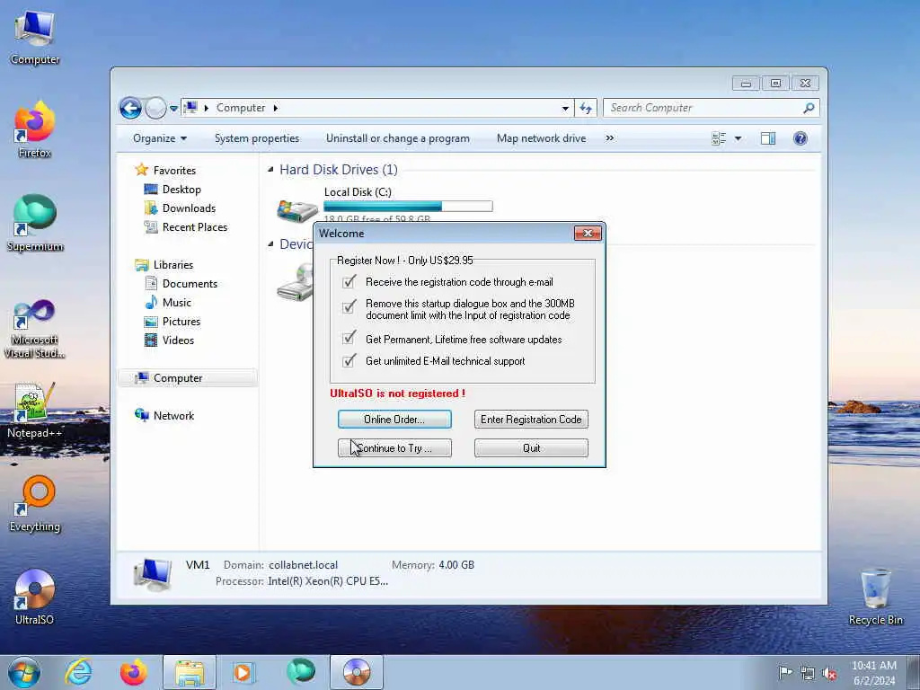This screenshot has width=920, height=690.
Task: Click 'Get unlimited E-Mail technical support' checkmark
Action: pyautogui.click(x=349, y=360)
